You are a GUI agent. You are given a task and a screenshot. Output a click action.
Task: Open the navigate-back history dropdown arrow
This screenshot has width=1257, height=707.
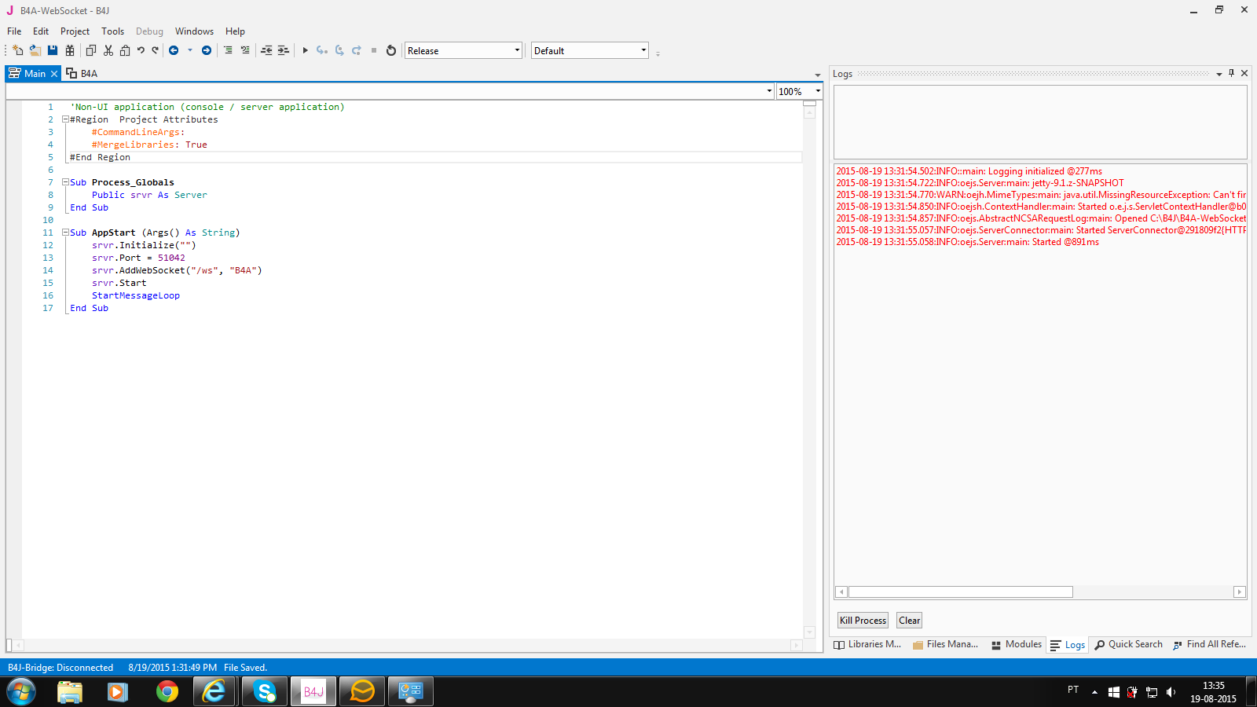point(190,50)
